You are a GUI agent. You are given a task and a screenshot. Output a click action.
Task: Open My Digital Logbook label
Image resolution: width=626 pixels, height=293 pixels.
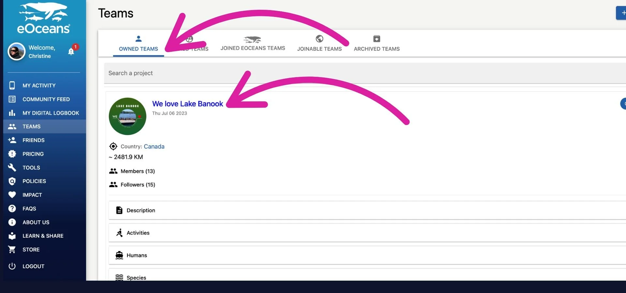[51, 113]
